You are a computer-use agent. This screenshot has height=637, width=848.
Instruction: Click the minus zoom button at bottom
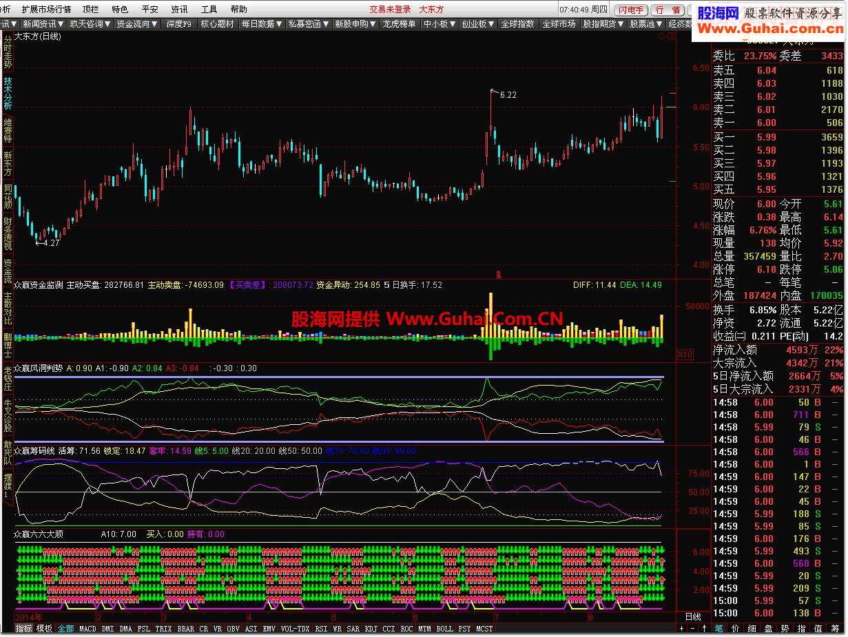(693, 629)
